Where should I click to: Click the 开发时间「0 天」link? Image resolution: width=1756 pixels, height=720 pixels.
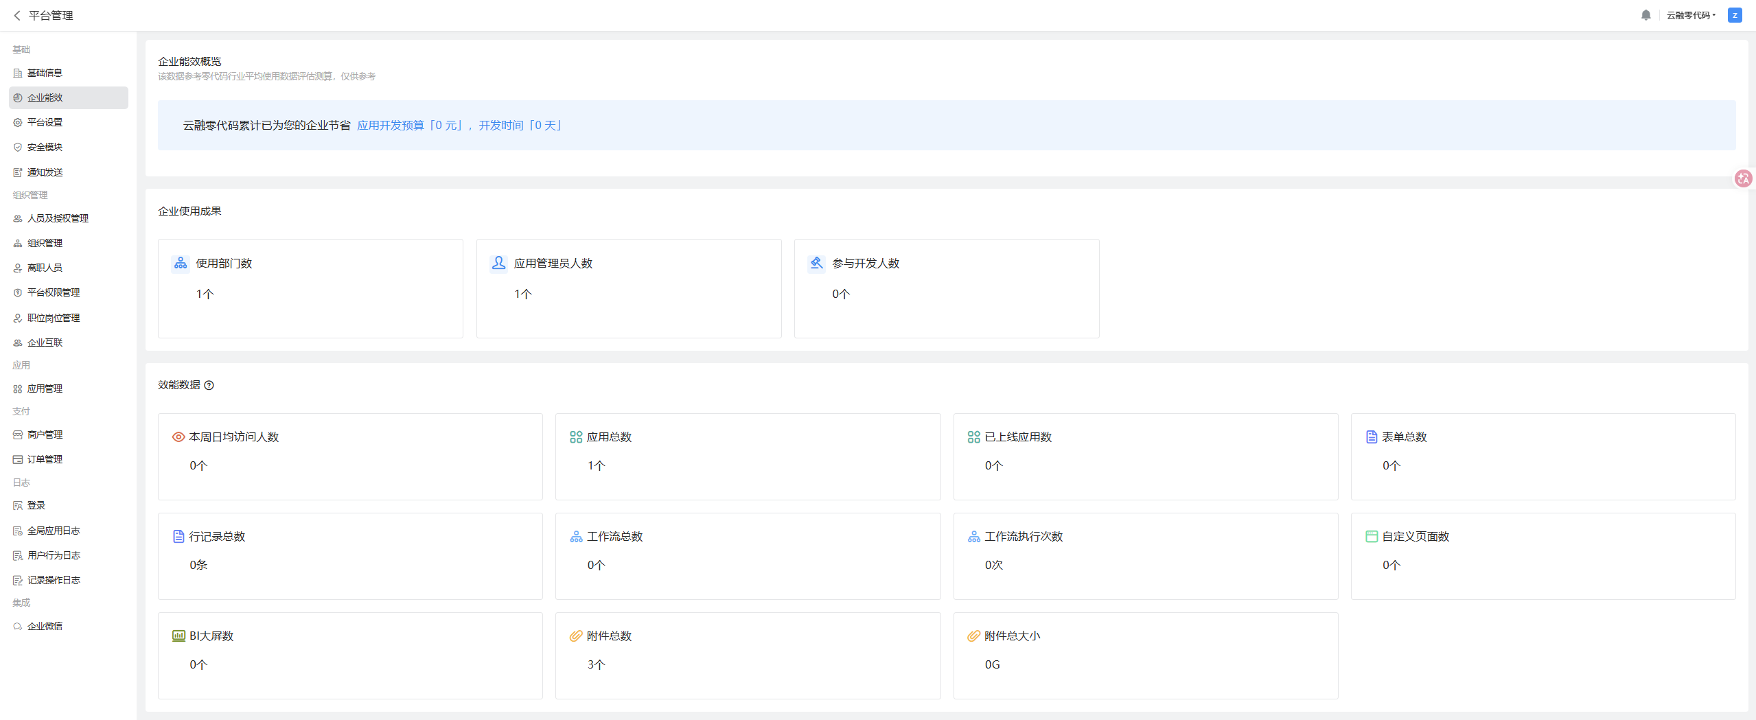pyautogui.click(x=520, y=126)
